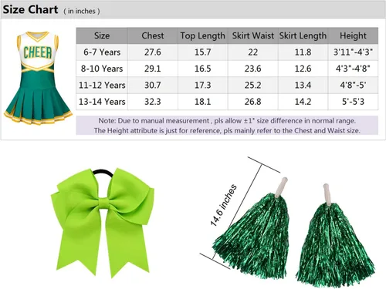Click top length value '17.3'
The width and height of the screenshot is (386, 289).
coord(203,85)
